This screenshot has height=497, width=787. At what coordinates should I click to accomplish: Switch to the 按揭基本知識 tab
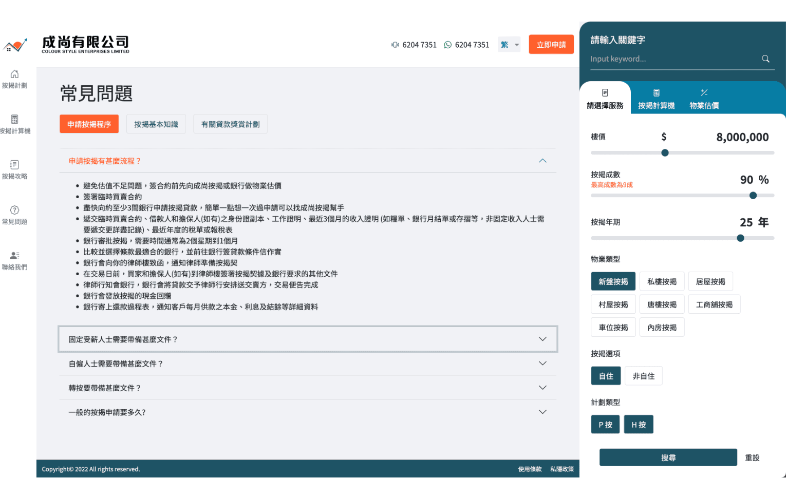pos(156,124)
